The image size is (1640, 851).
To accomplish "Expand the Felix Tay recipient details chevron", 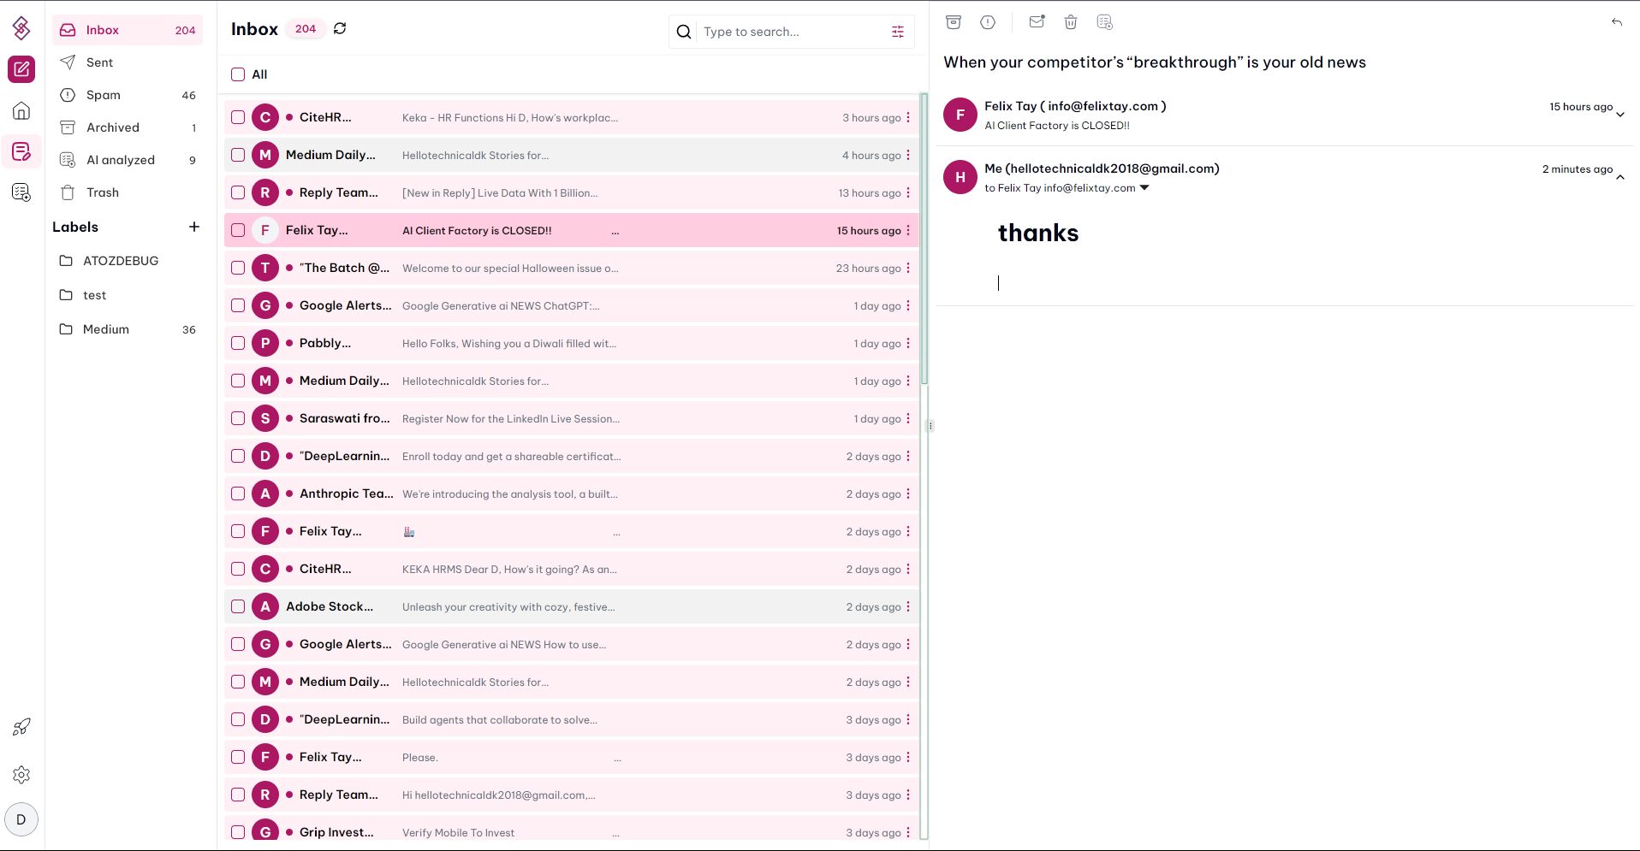I will (1144, 188).
